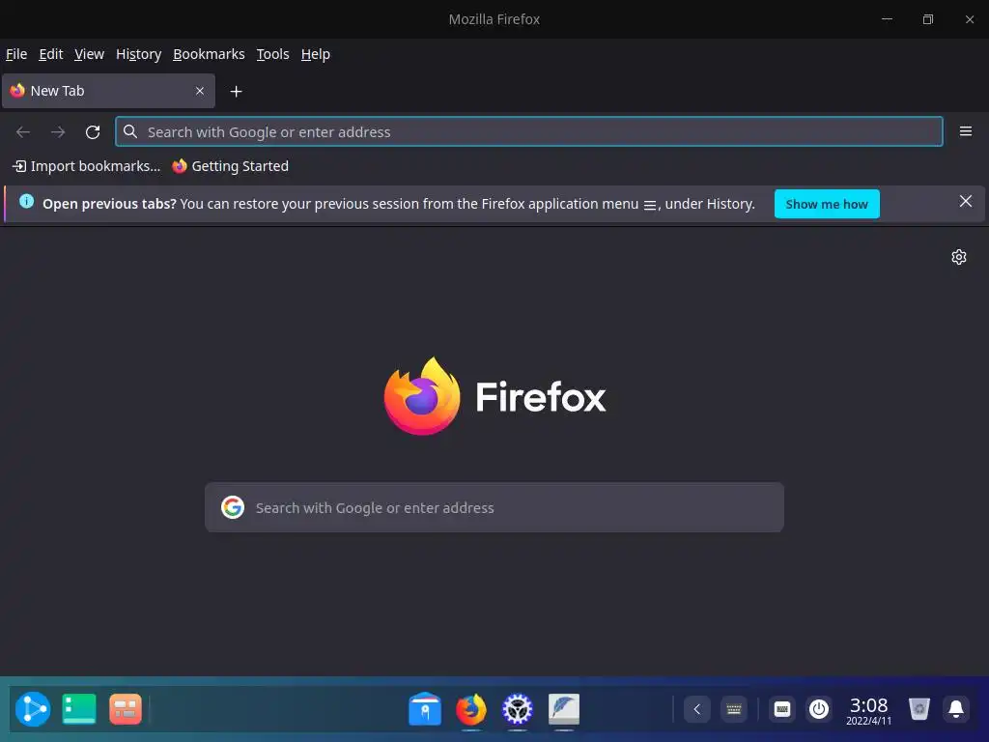
Task: Go forward using the forward arrow
Action: [58, 131]
